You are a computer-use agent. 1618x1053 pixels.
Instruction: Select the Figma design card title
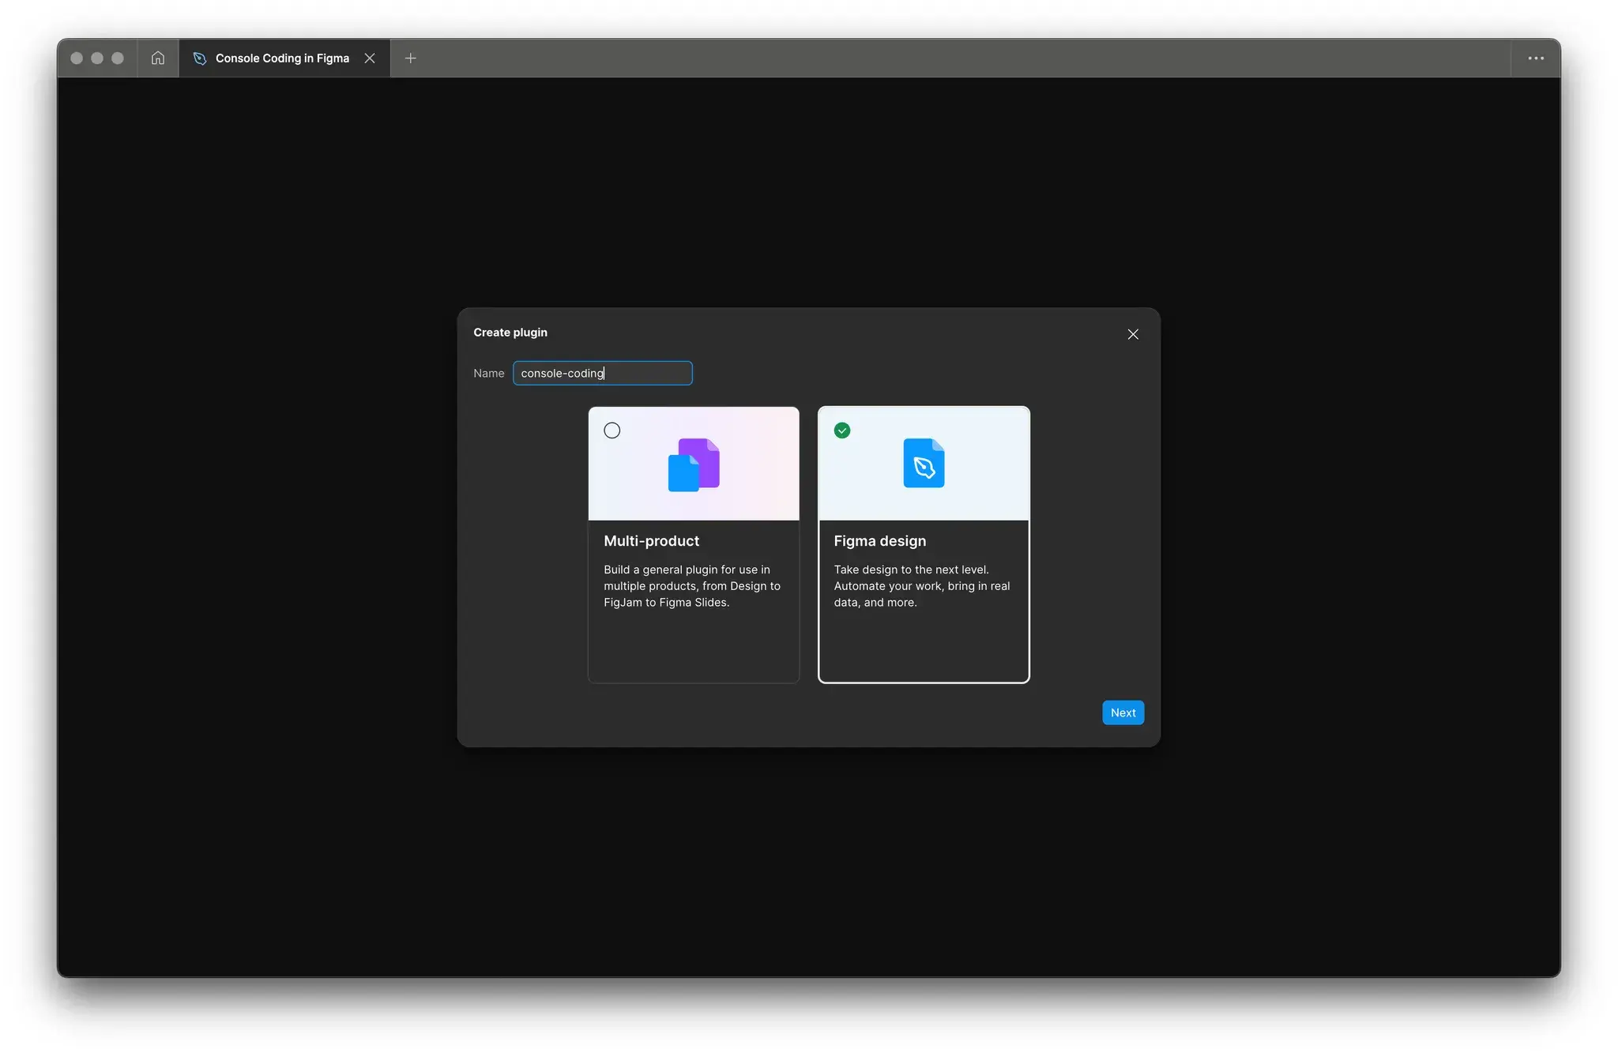pos(879,541)
